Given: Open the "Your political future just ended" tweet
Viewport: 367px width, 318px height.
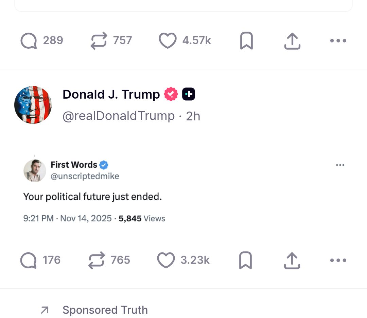Looking at the screenshot, I should (92, 197).
